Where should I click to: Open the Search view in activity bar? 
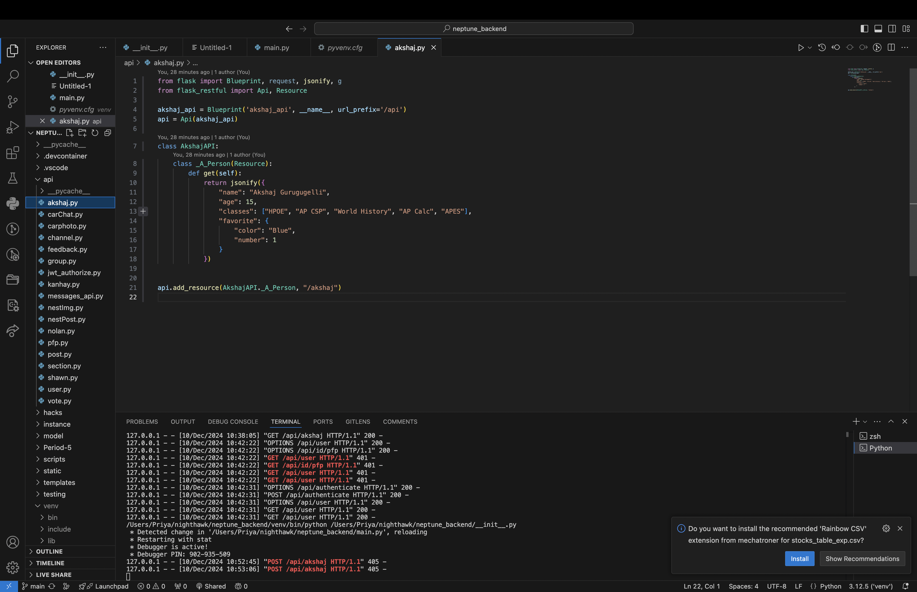[x=13, y=76]
